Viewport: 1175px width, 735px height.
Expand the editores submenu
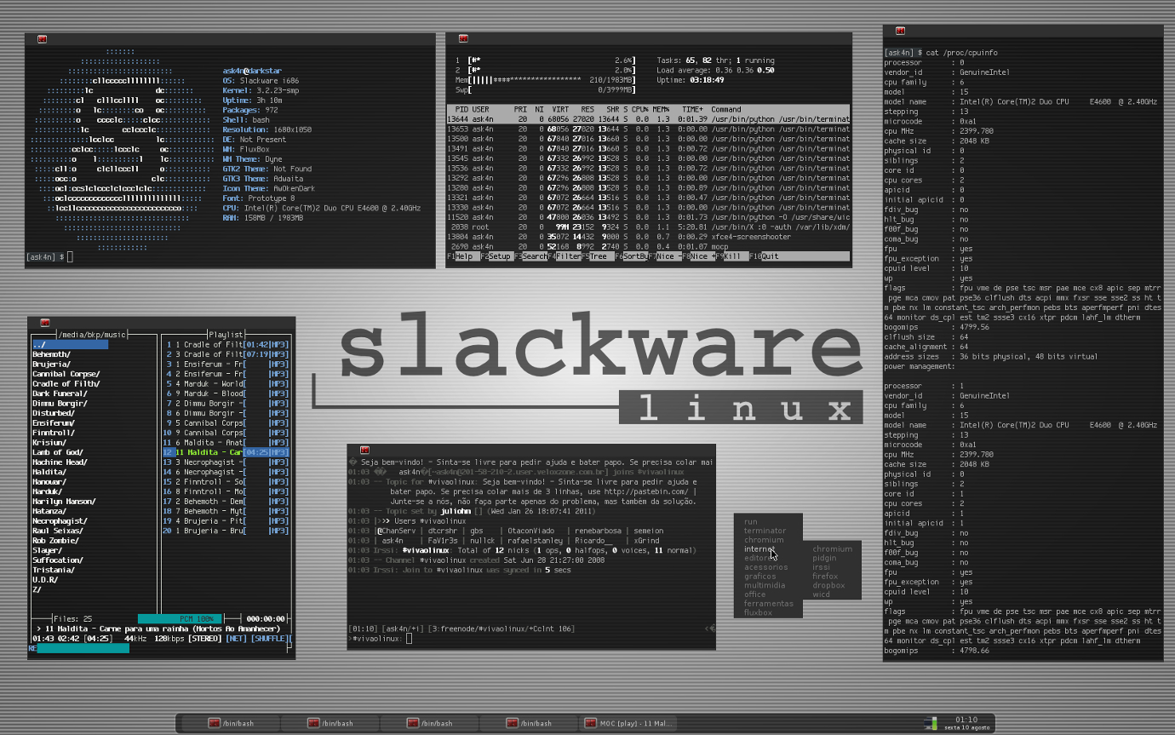click(x=759, y=558)
